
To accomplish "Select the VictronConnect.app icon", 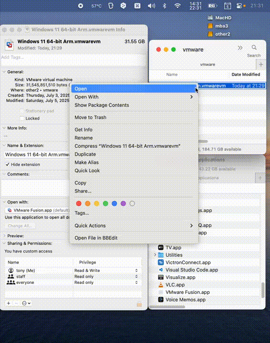I will (x=161, y=262).
